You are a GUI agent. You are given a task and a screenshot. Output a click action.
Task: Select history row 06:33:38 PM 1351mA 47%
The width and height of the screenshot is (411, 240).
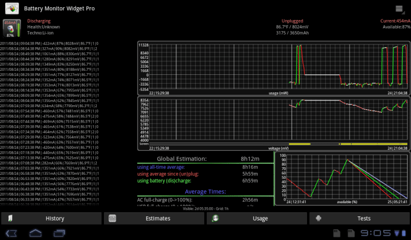49,199
